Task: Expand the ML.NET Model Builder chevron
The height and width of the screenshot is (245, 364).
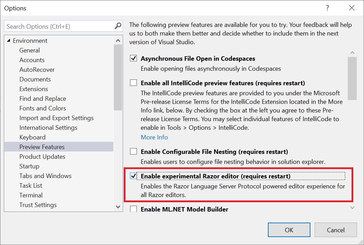Action: [x=352, y=207]
